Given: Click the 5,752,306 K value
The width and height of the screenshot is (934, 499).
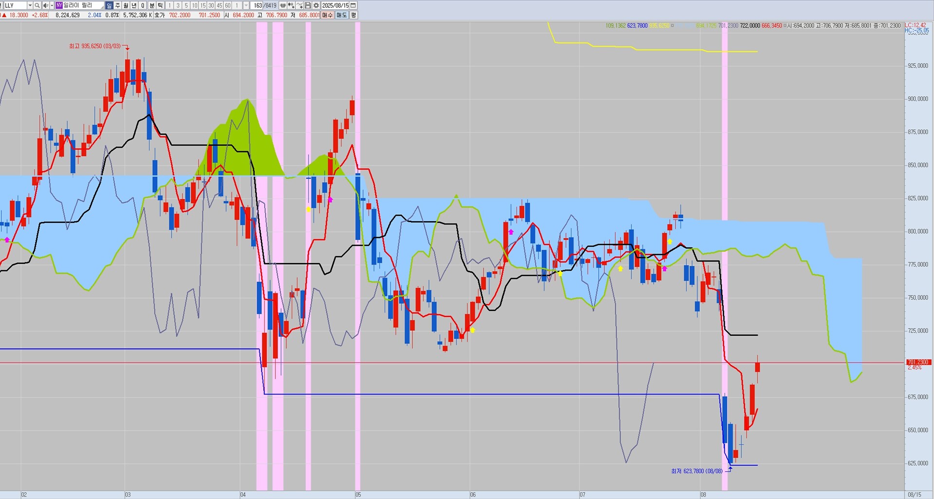Looking at the screenshot, I should (138, 15).
